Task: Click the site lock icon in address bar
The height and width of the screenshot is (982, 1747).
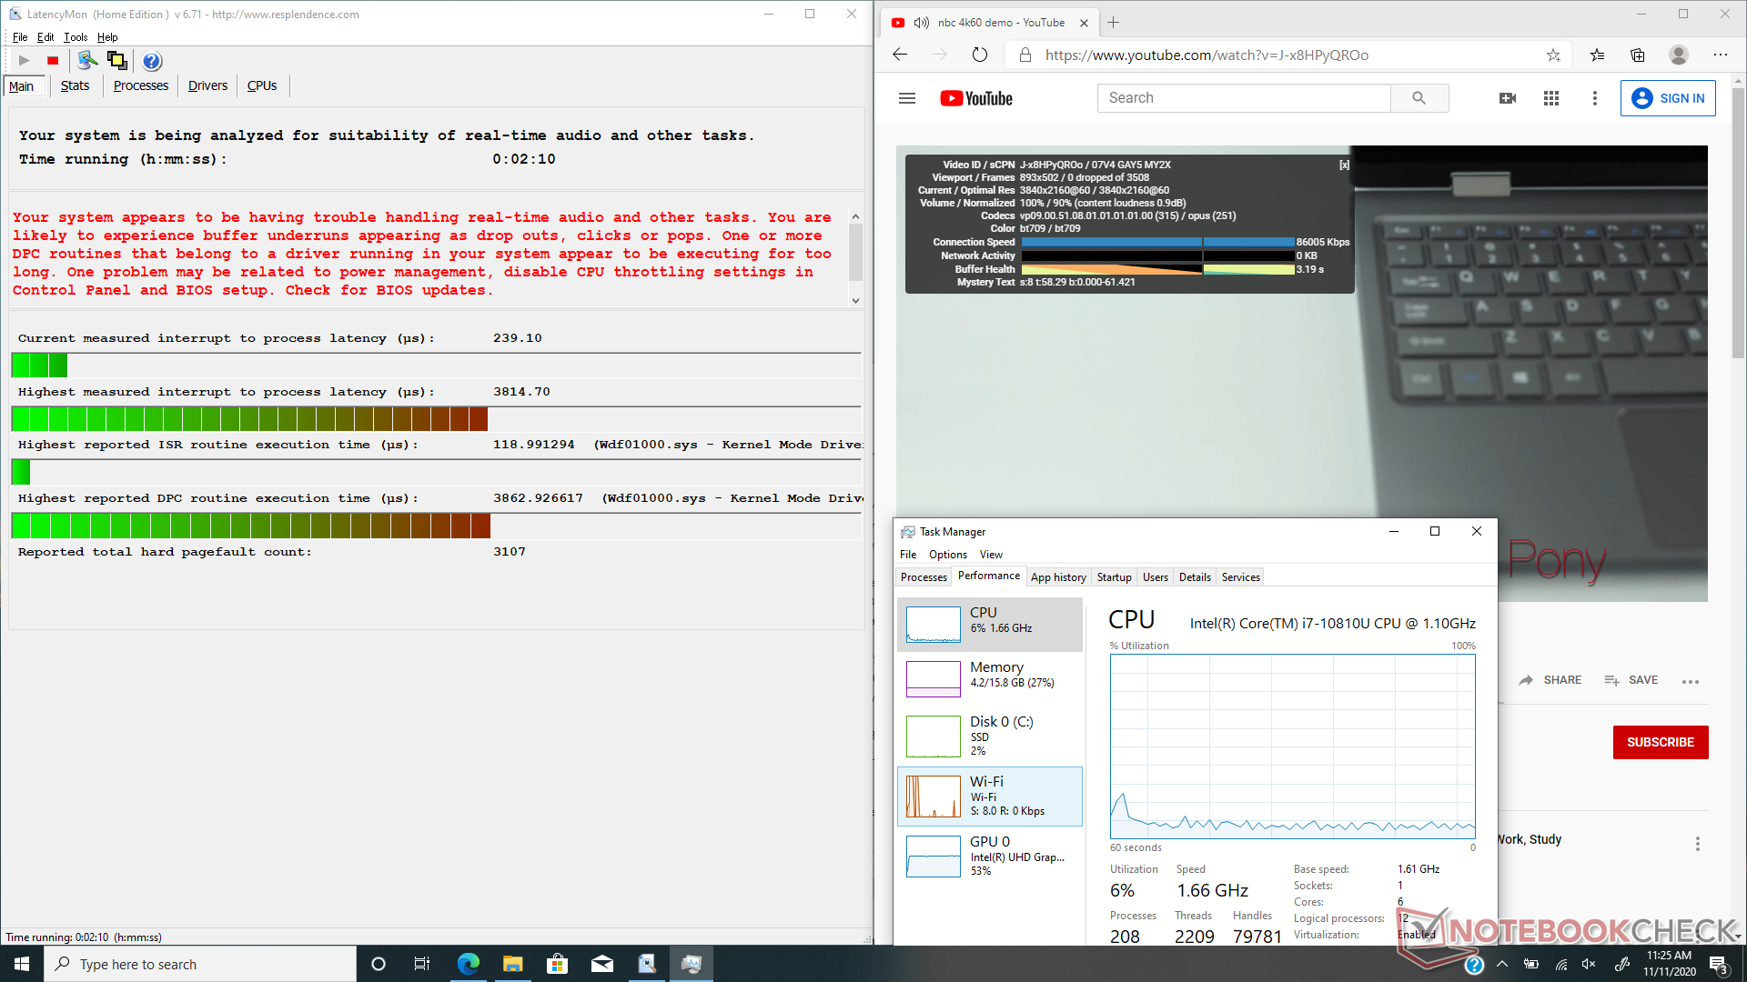Action: click(1025, 55)
